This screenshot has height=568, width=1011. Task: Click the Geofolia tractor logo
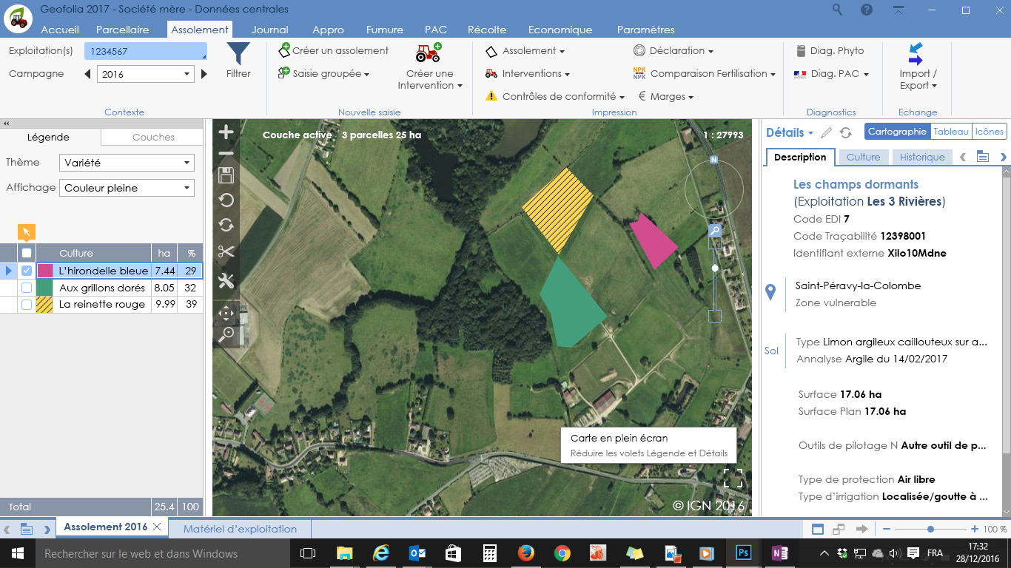coord(18,18)
